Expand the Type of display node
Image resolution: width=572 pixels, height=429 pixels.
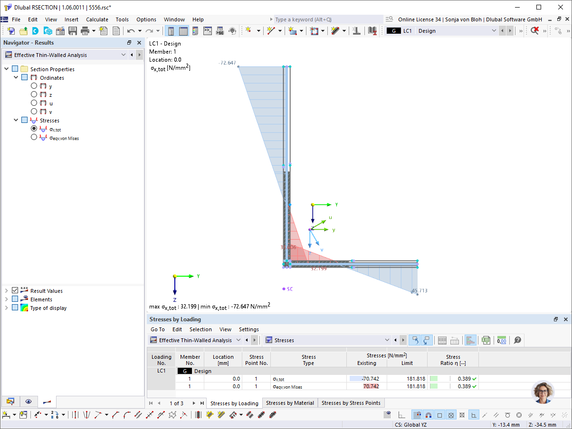[7, 308]
